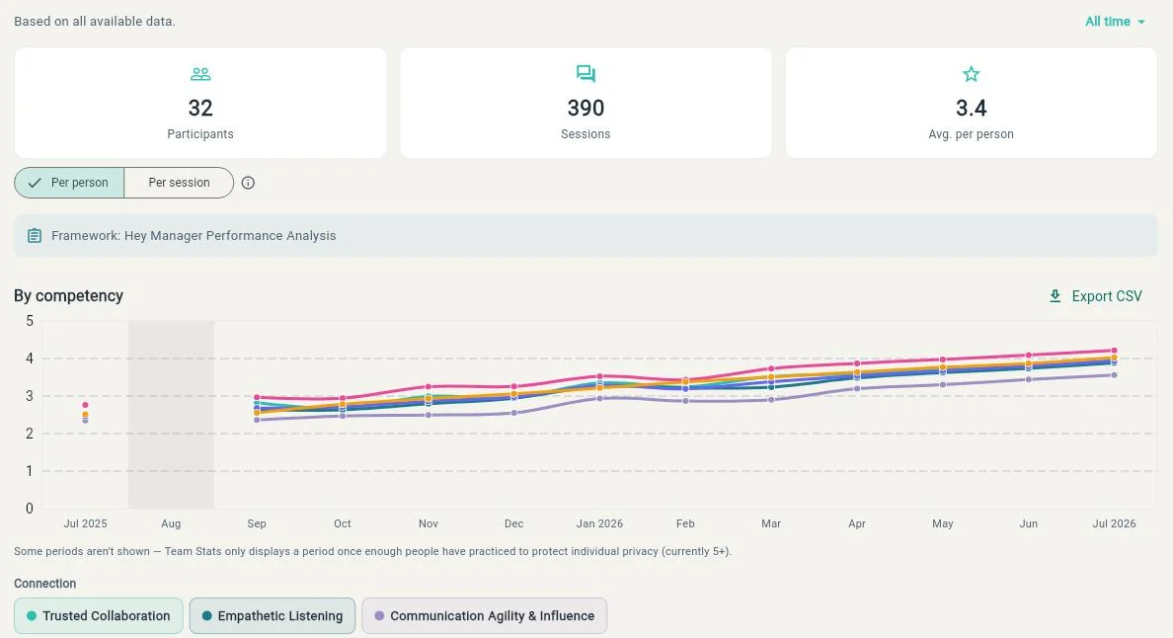This screenshot has width=1173, height=638.
Task: Click the checkmark icon on Per person
Action: pos(35,183)
